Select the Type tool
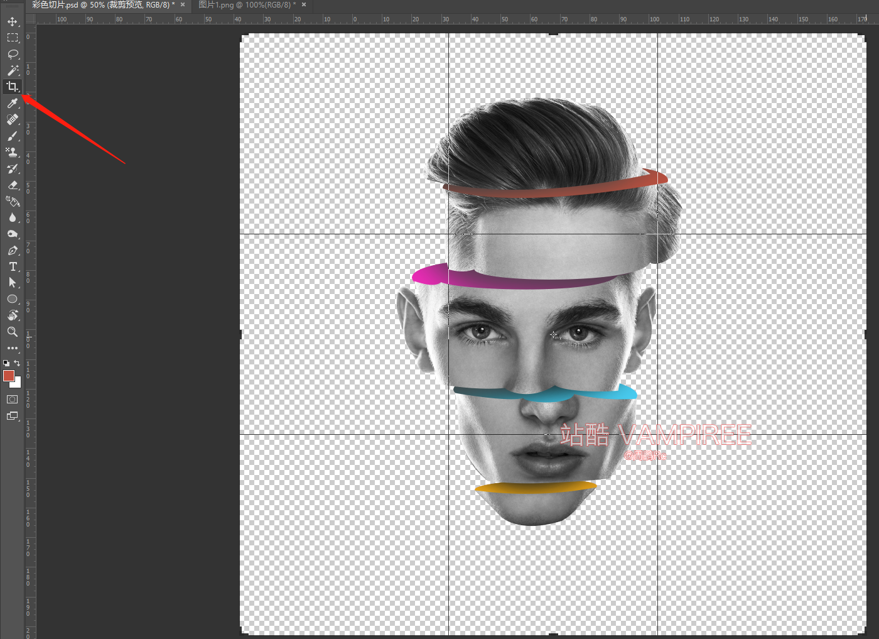This screenshot has height=639, width=879. click(12, 266)
